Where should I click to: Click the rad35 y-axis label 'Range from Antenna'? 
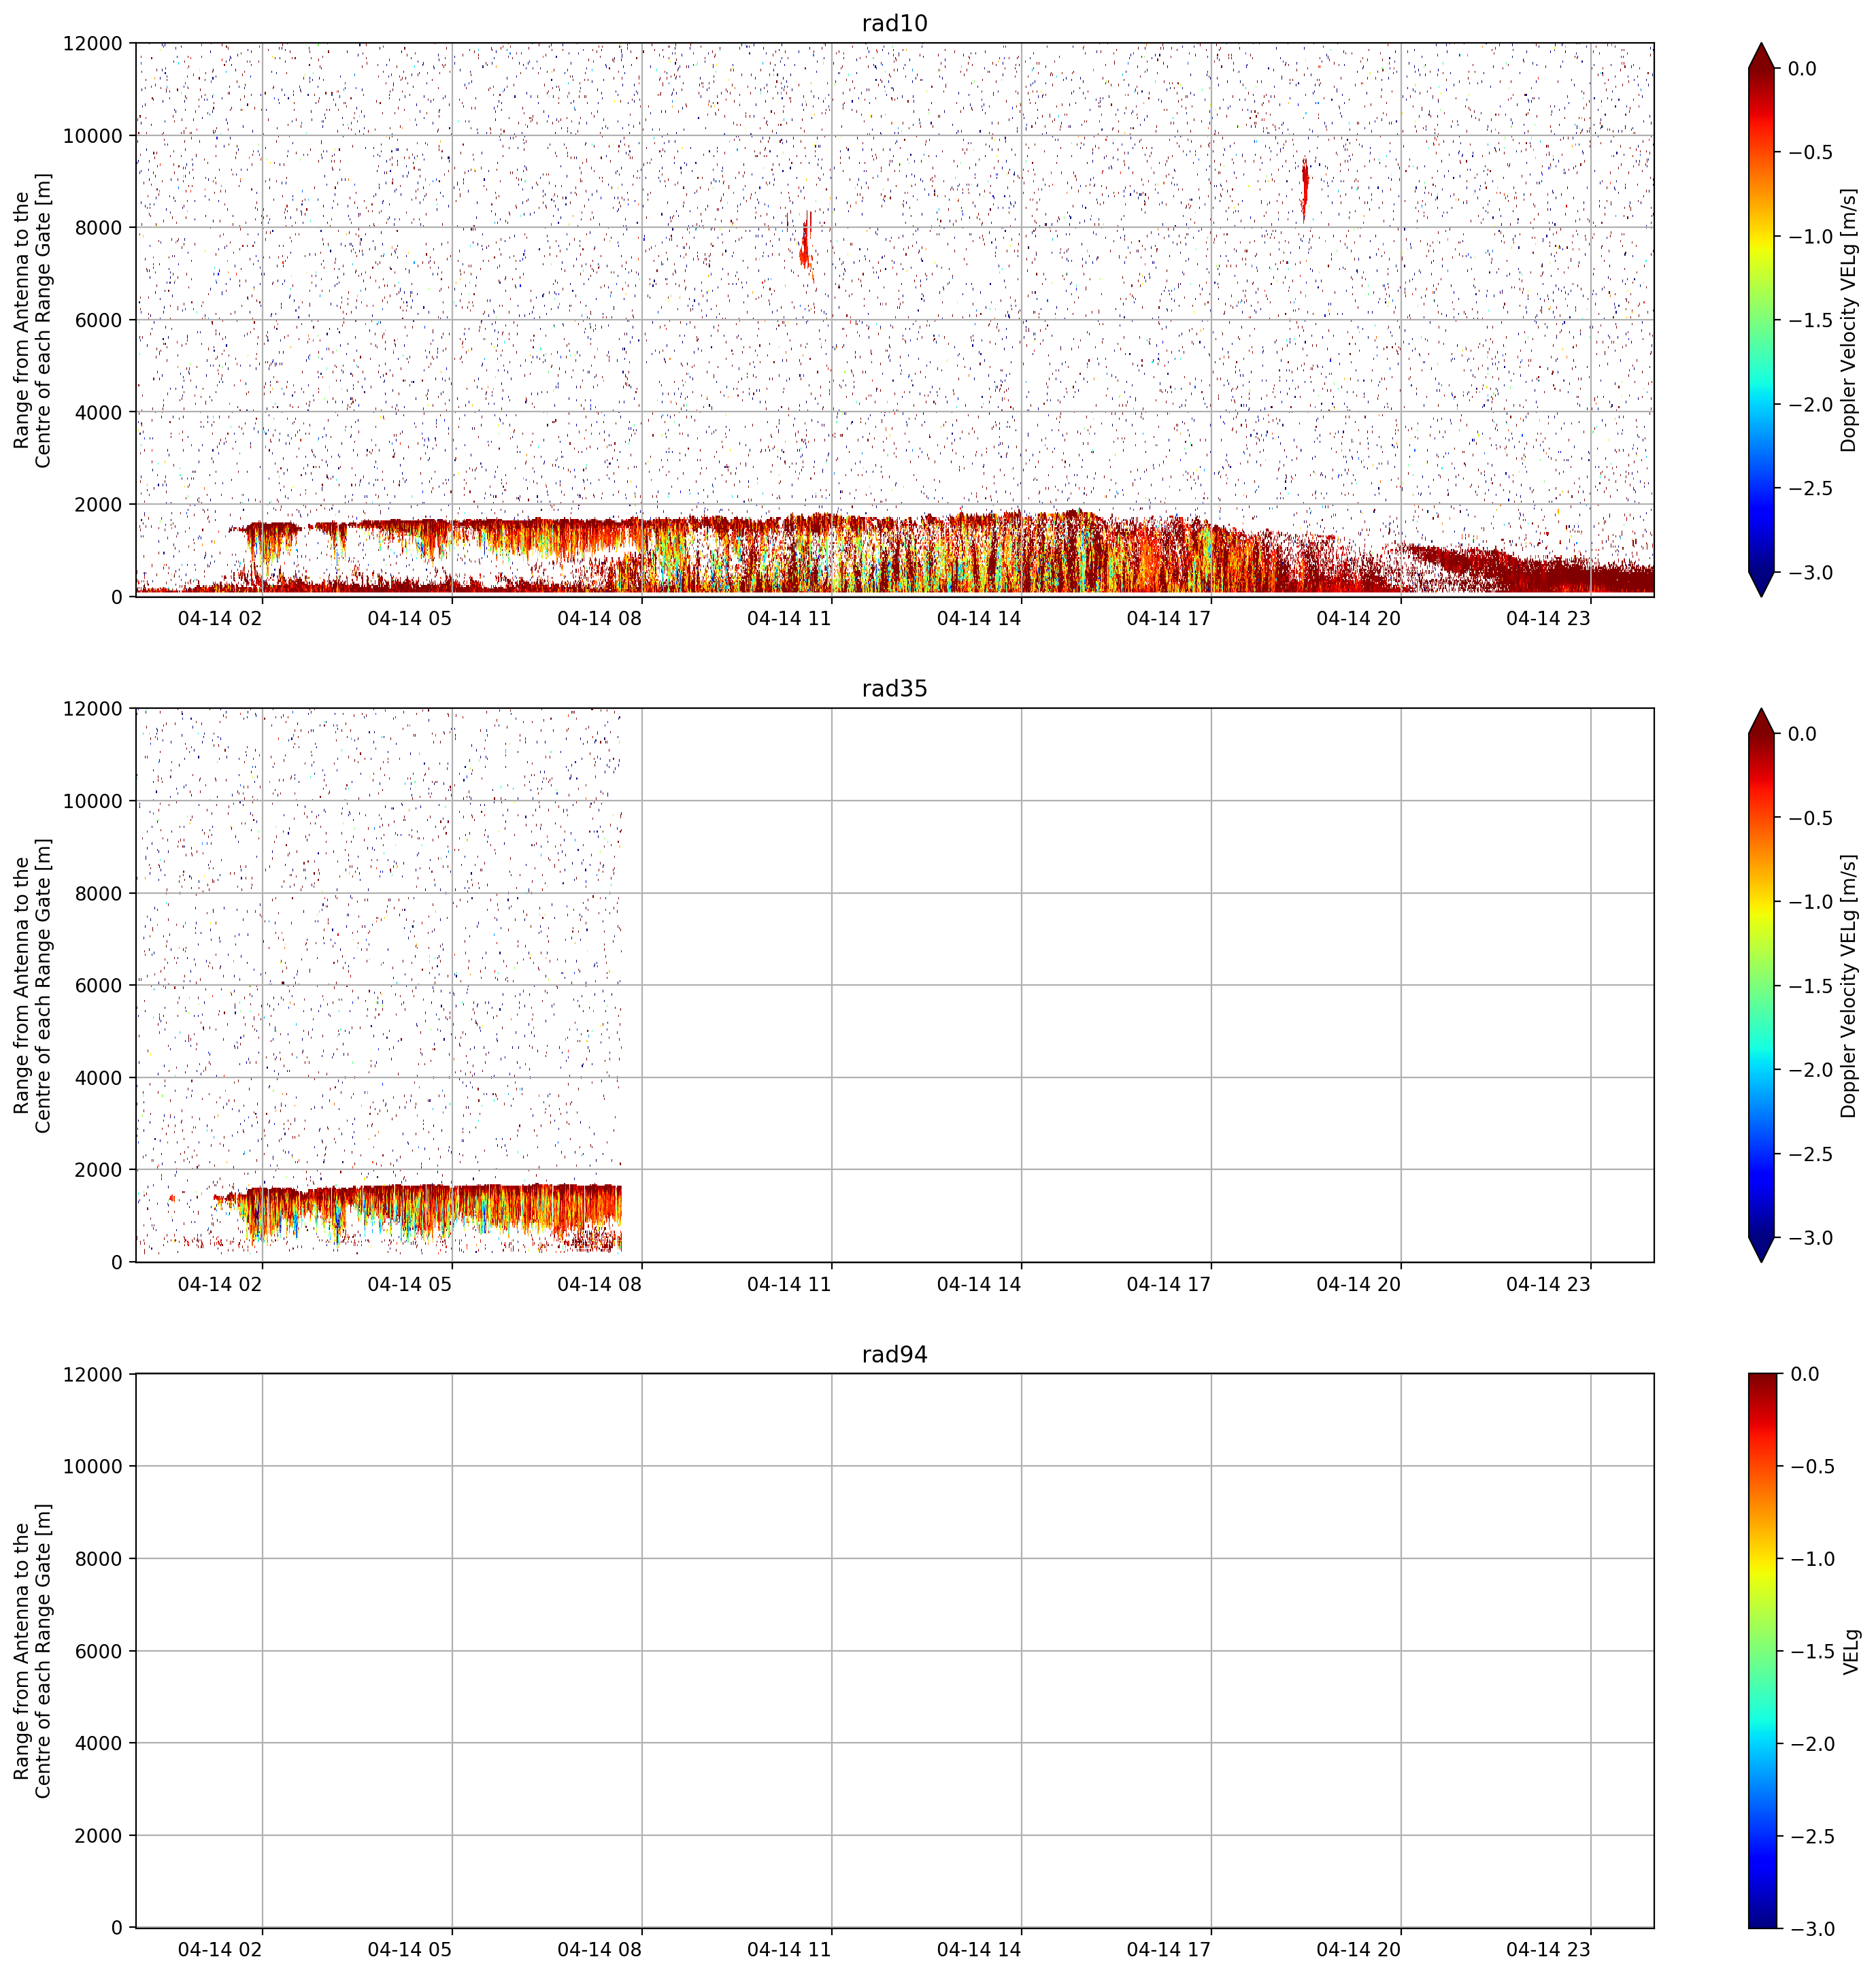click(32, 985)
